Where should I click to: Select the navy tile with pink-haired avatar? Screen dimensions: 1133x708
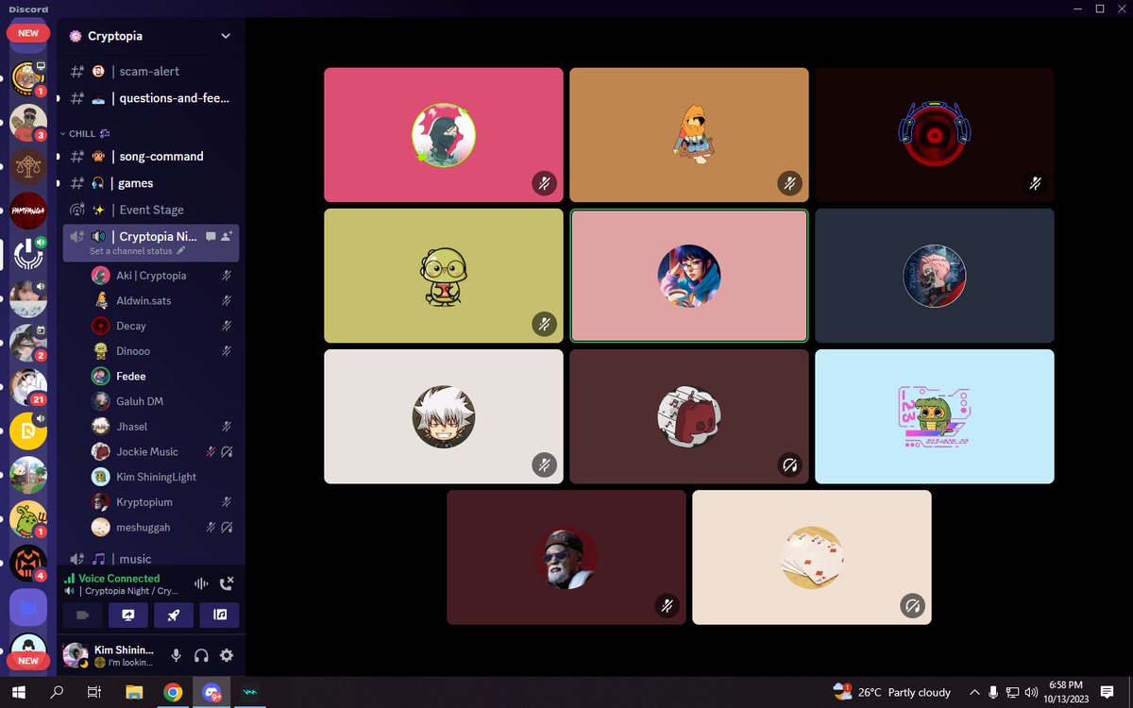tap(935, 276)
